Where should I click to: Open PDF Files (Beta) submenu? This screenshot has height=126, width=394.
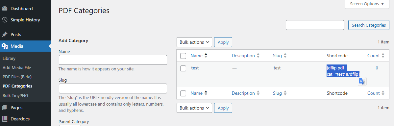(x=17, y=77)
